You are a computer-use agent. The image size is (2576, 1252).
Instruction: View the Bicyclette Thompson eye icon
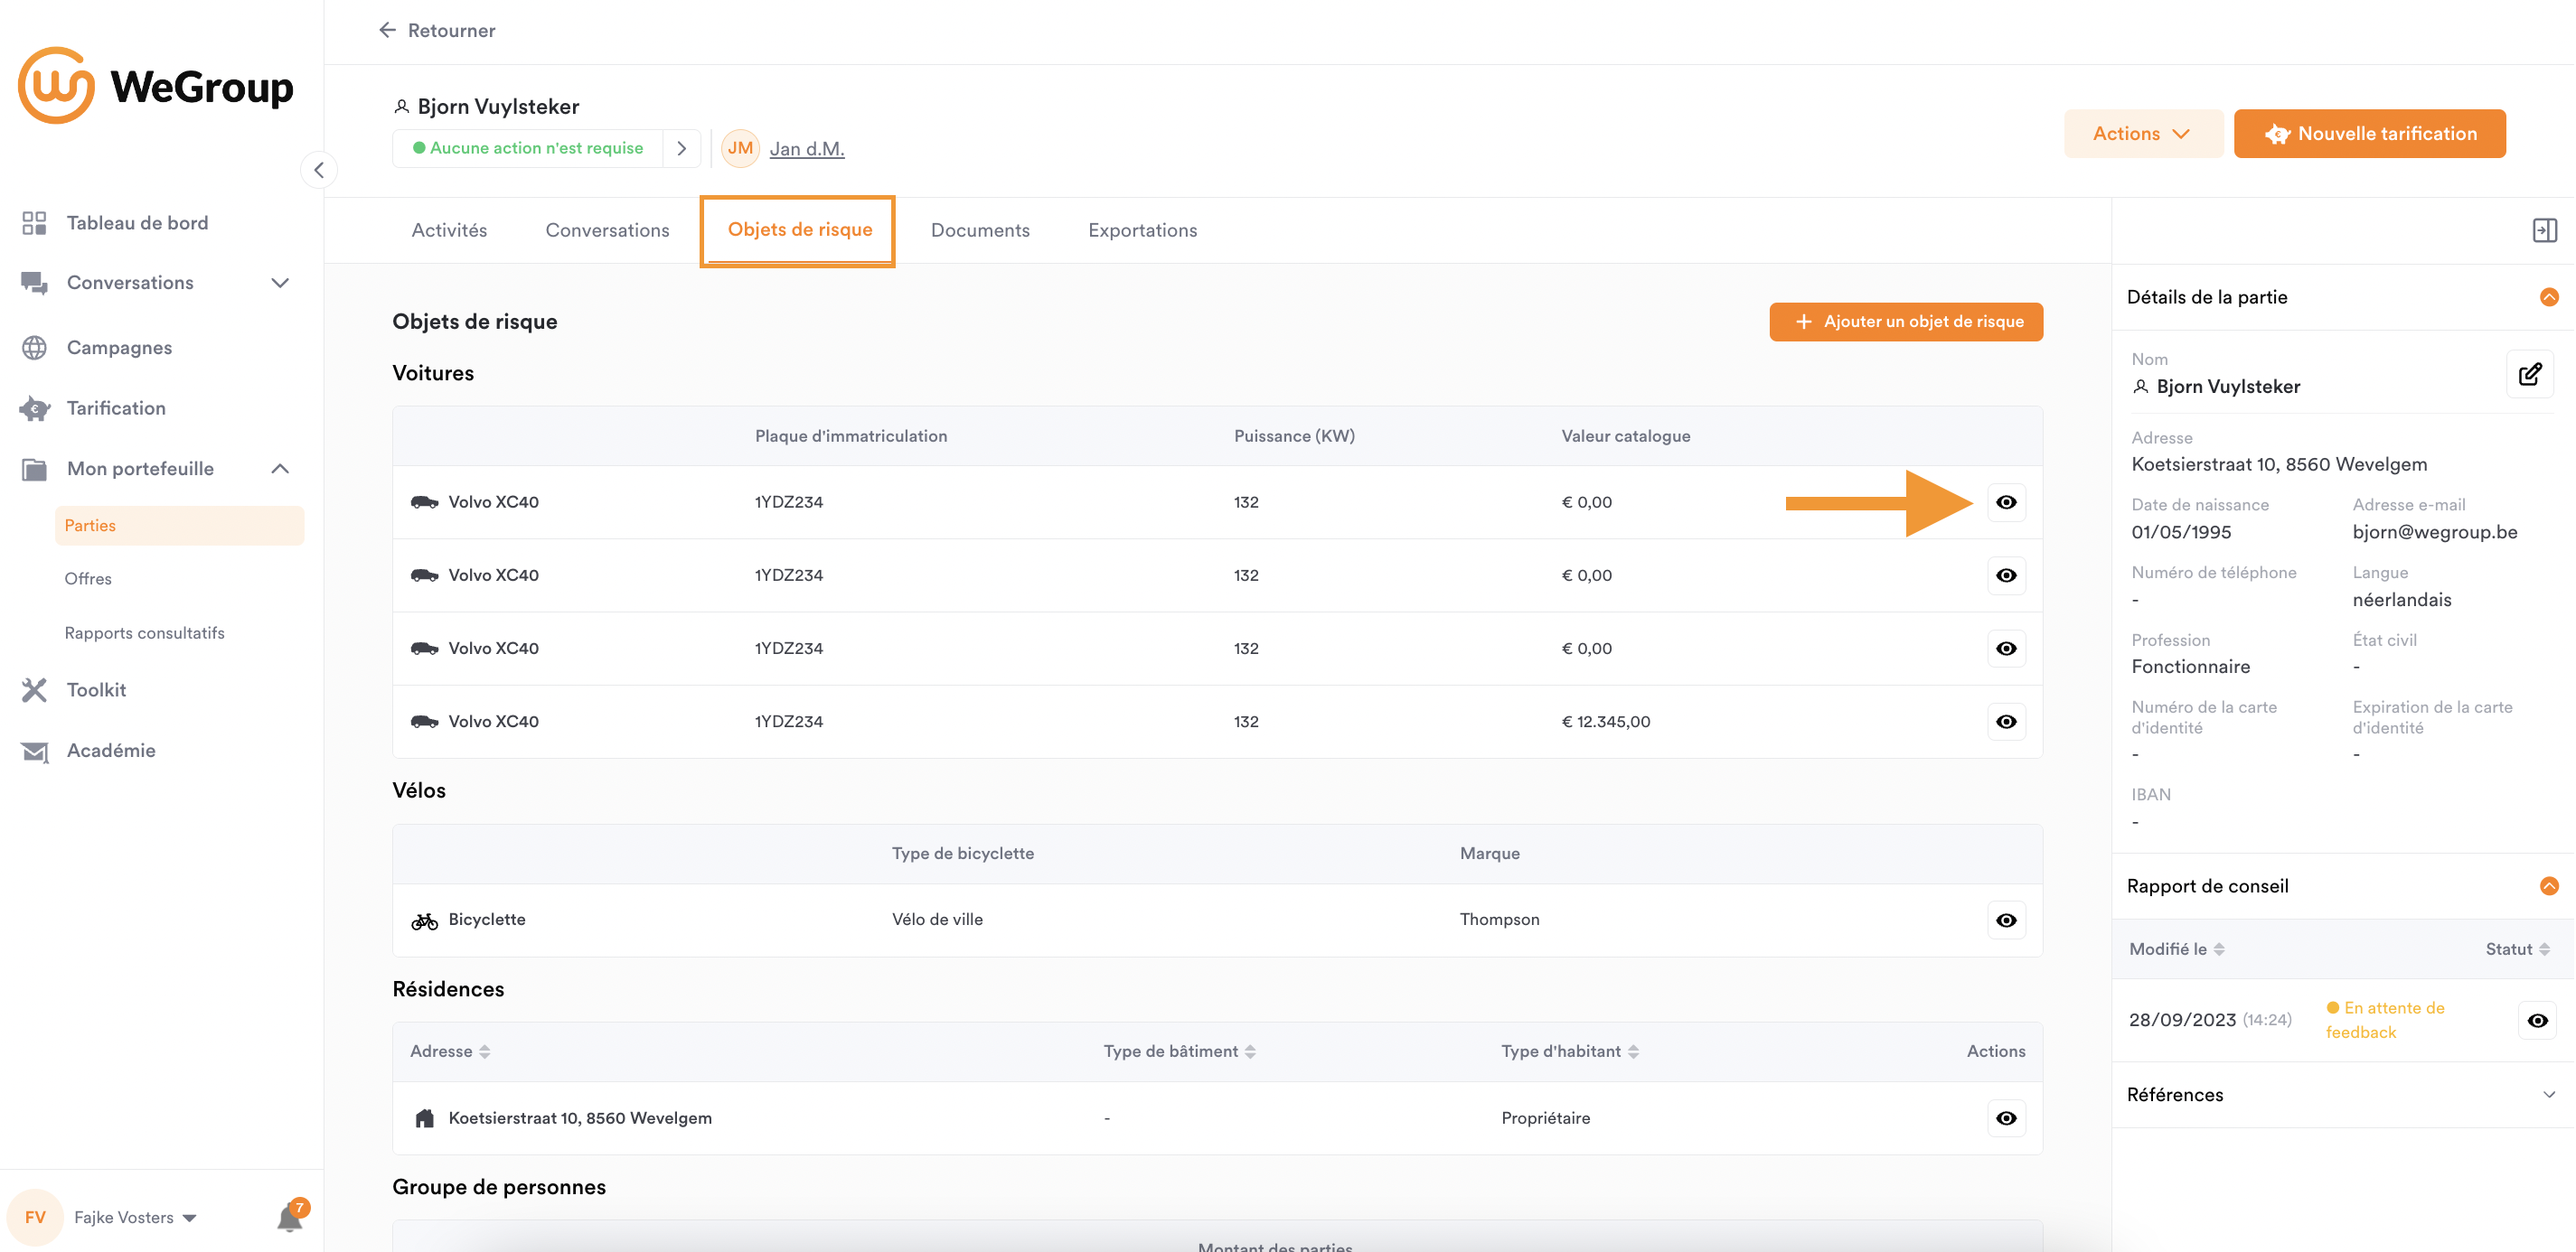tap(2006, 920)
